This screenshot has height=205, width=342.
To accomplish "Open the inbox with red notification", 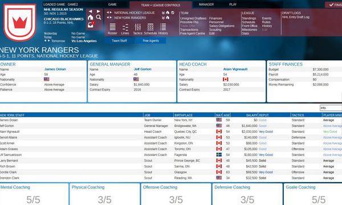I will [91, 24].
